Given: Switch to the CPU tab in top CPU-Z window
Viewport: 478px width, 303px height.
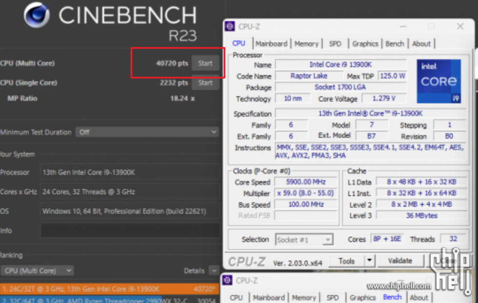Looking at the screenshot, I should point(239,43).
